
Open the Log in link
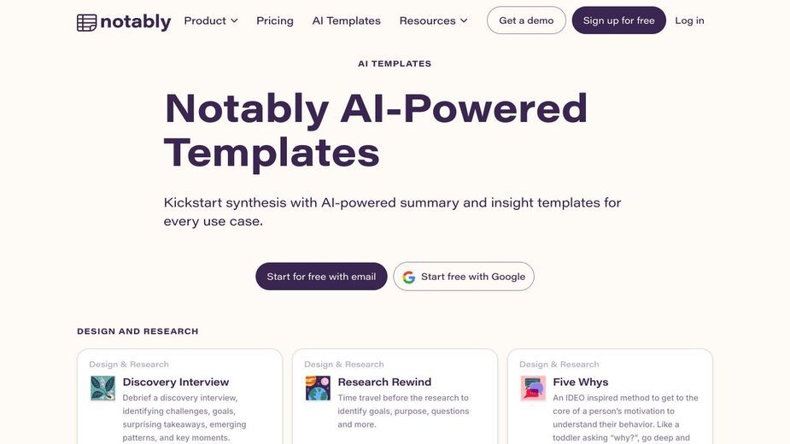click(689, 20)
